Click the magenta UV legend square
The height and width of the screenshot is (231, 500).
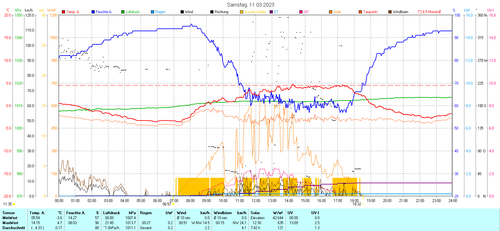(x=301, y=12)
